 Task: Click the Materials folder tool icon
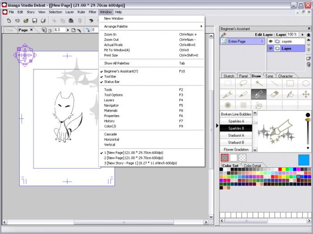(x=259, y=105)
